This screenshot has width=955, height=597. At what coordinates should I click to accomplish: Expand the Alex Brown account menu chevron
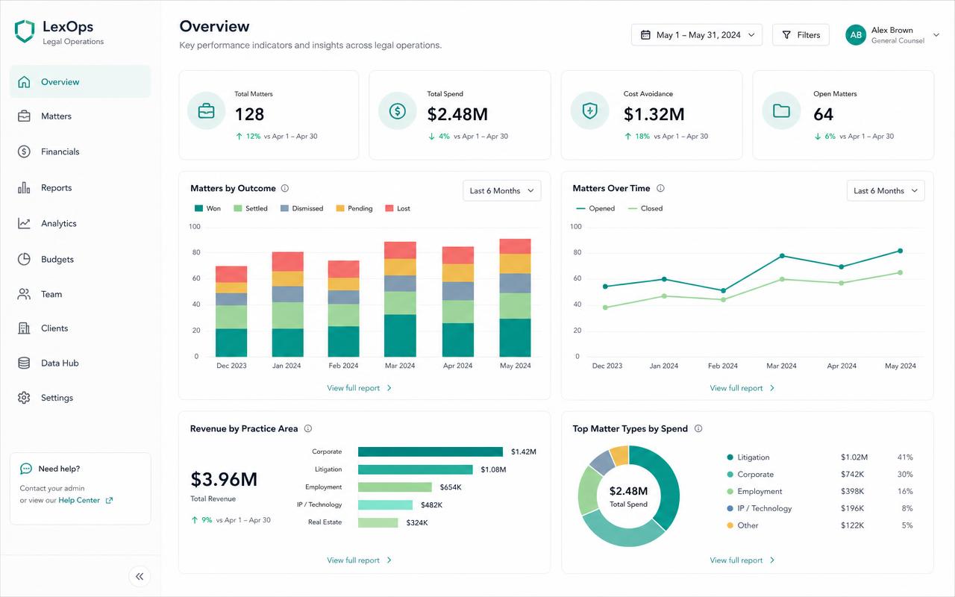click(x=937, y=35)
